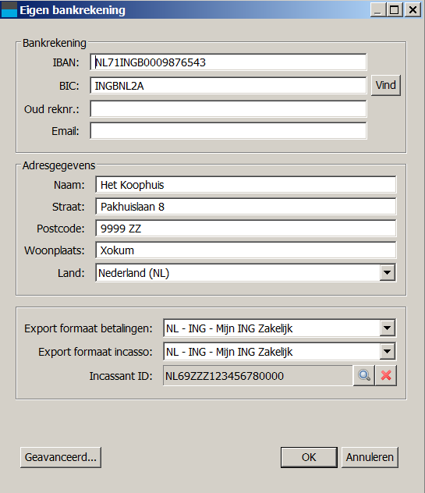Edit the Woonplaats field showing Xokum

(x=246, y=250)
